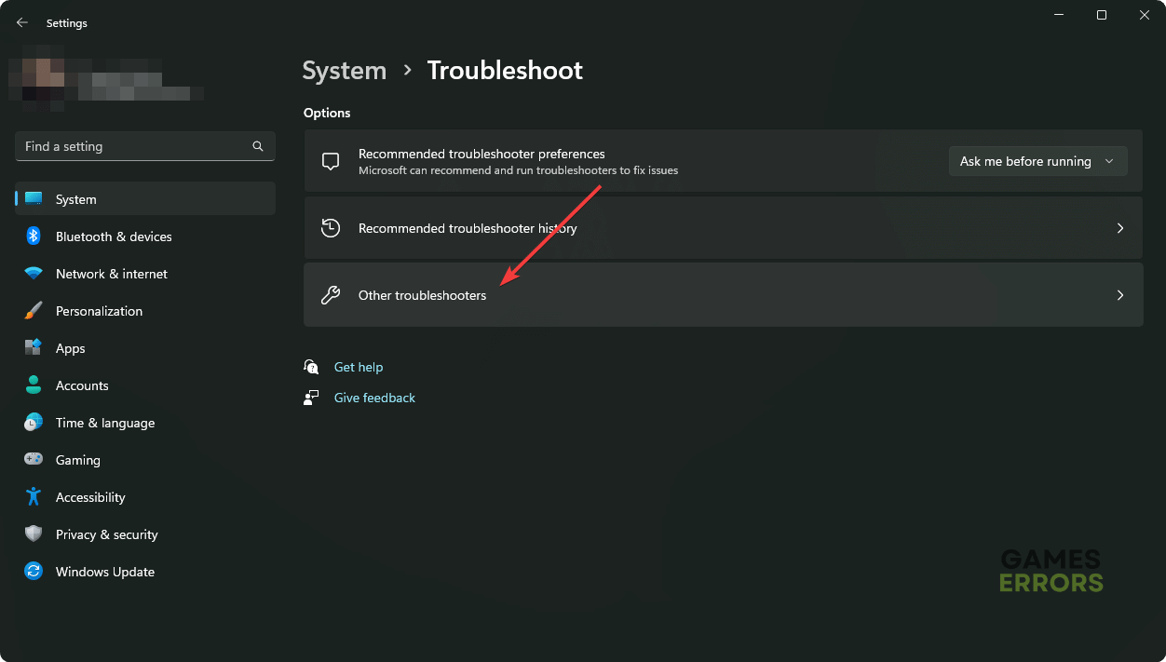Click the search magnifier icon
Viewport: 1166px width, 662px height.
(258, 146)
